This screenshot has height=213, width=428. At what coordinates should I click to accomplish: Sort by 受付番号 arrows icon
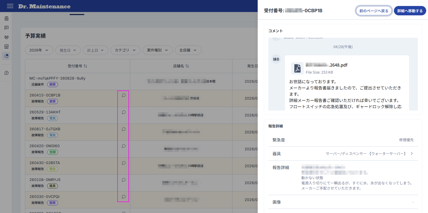point(85,66)
